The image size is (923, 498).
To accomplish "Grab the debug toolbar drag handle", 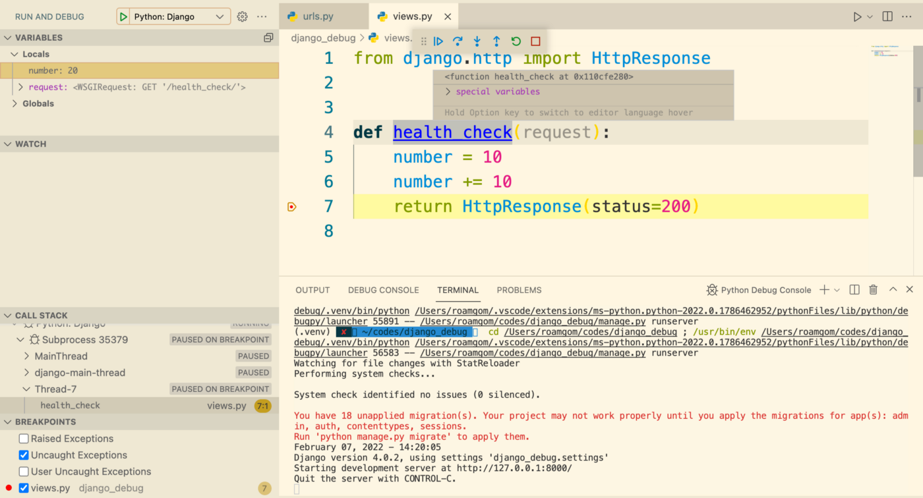I will [x=423, y=41].
